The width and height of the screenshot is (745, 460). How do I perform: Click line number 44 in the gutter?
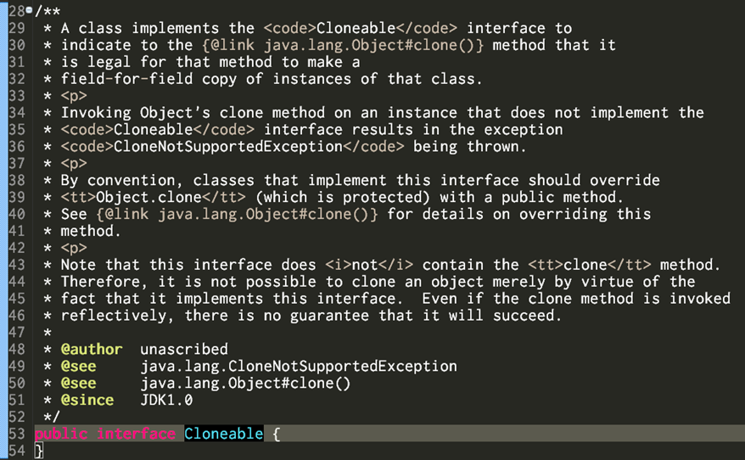coord(17,281)
